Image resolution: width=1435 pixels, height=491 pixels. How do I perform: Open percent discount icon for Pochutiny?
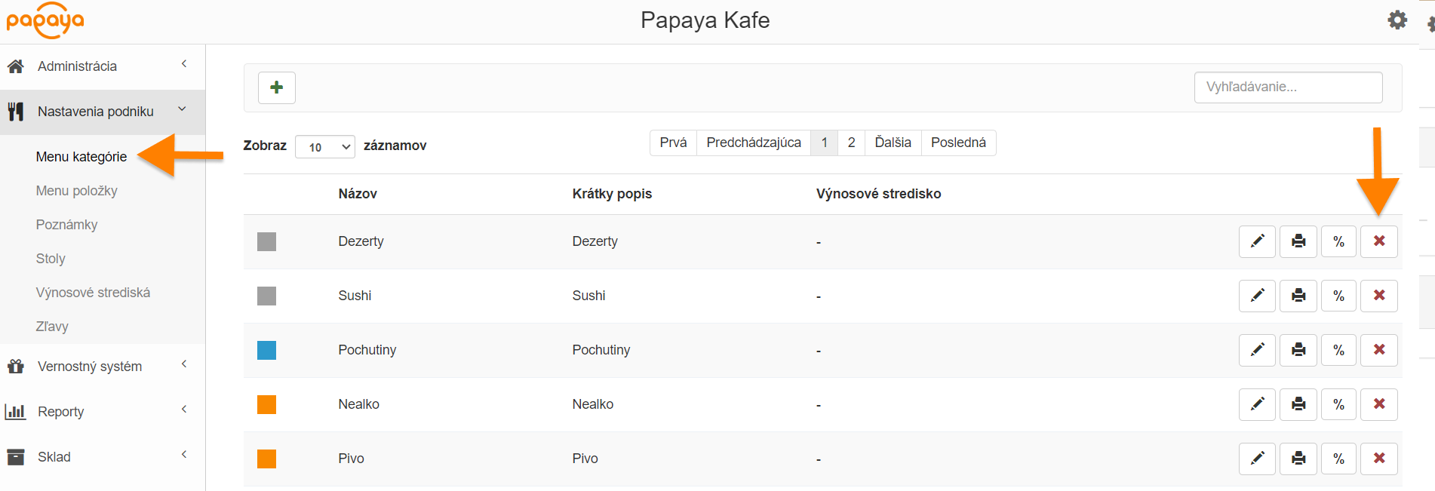point(1338,350)
